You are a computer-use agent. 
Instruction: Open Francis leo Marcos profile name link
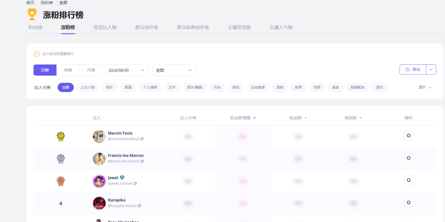(x=126, y=155)
